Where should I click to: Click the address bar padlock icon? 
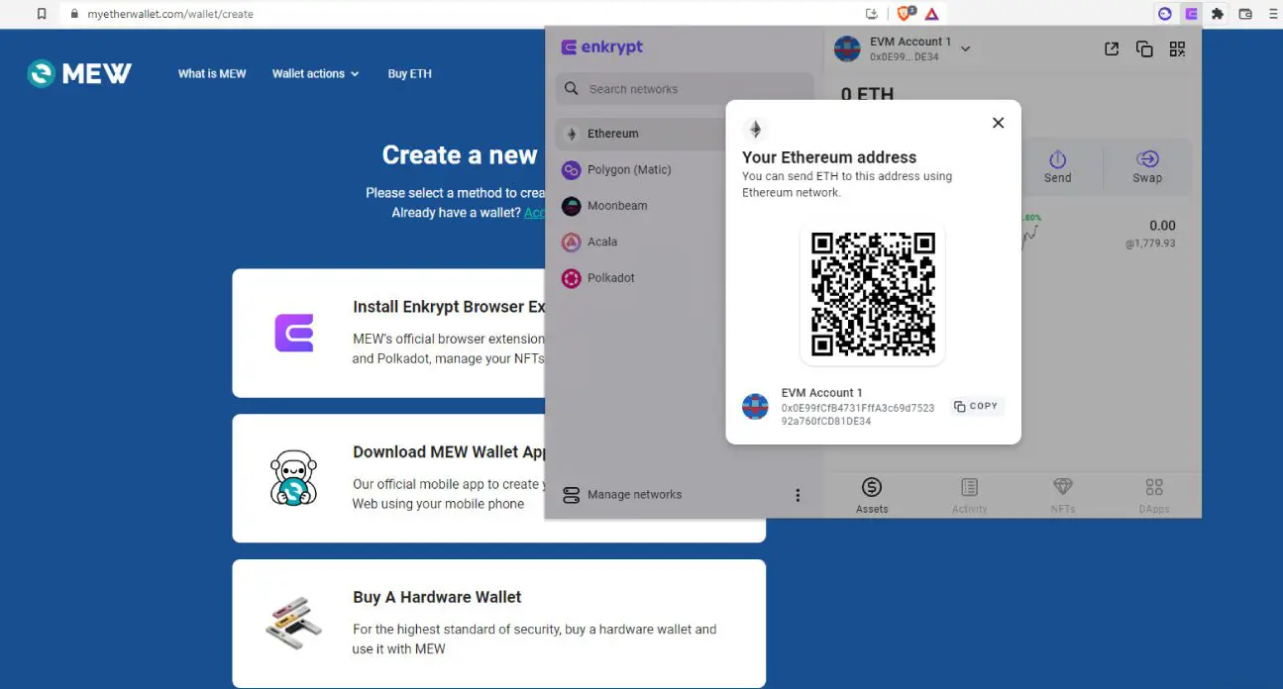pos(74,14)
